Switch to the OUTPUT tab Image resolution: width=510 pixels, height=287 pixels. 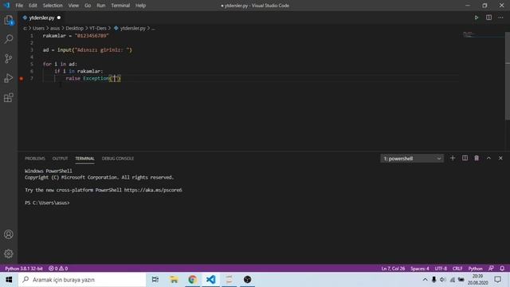61,159
